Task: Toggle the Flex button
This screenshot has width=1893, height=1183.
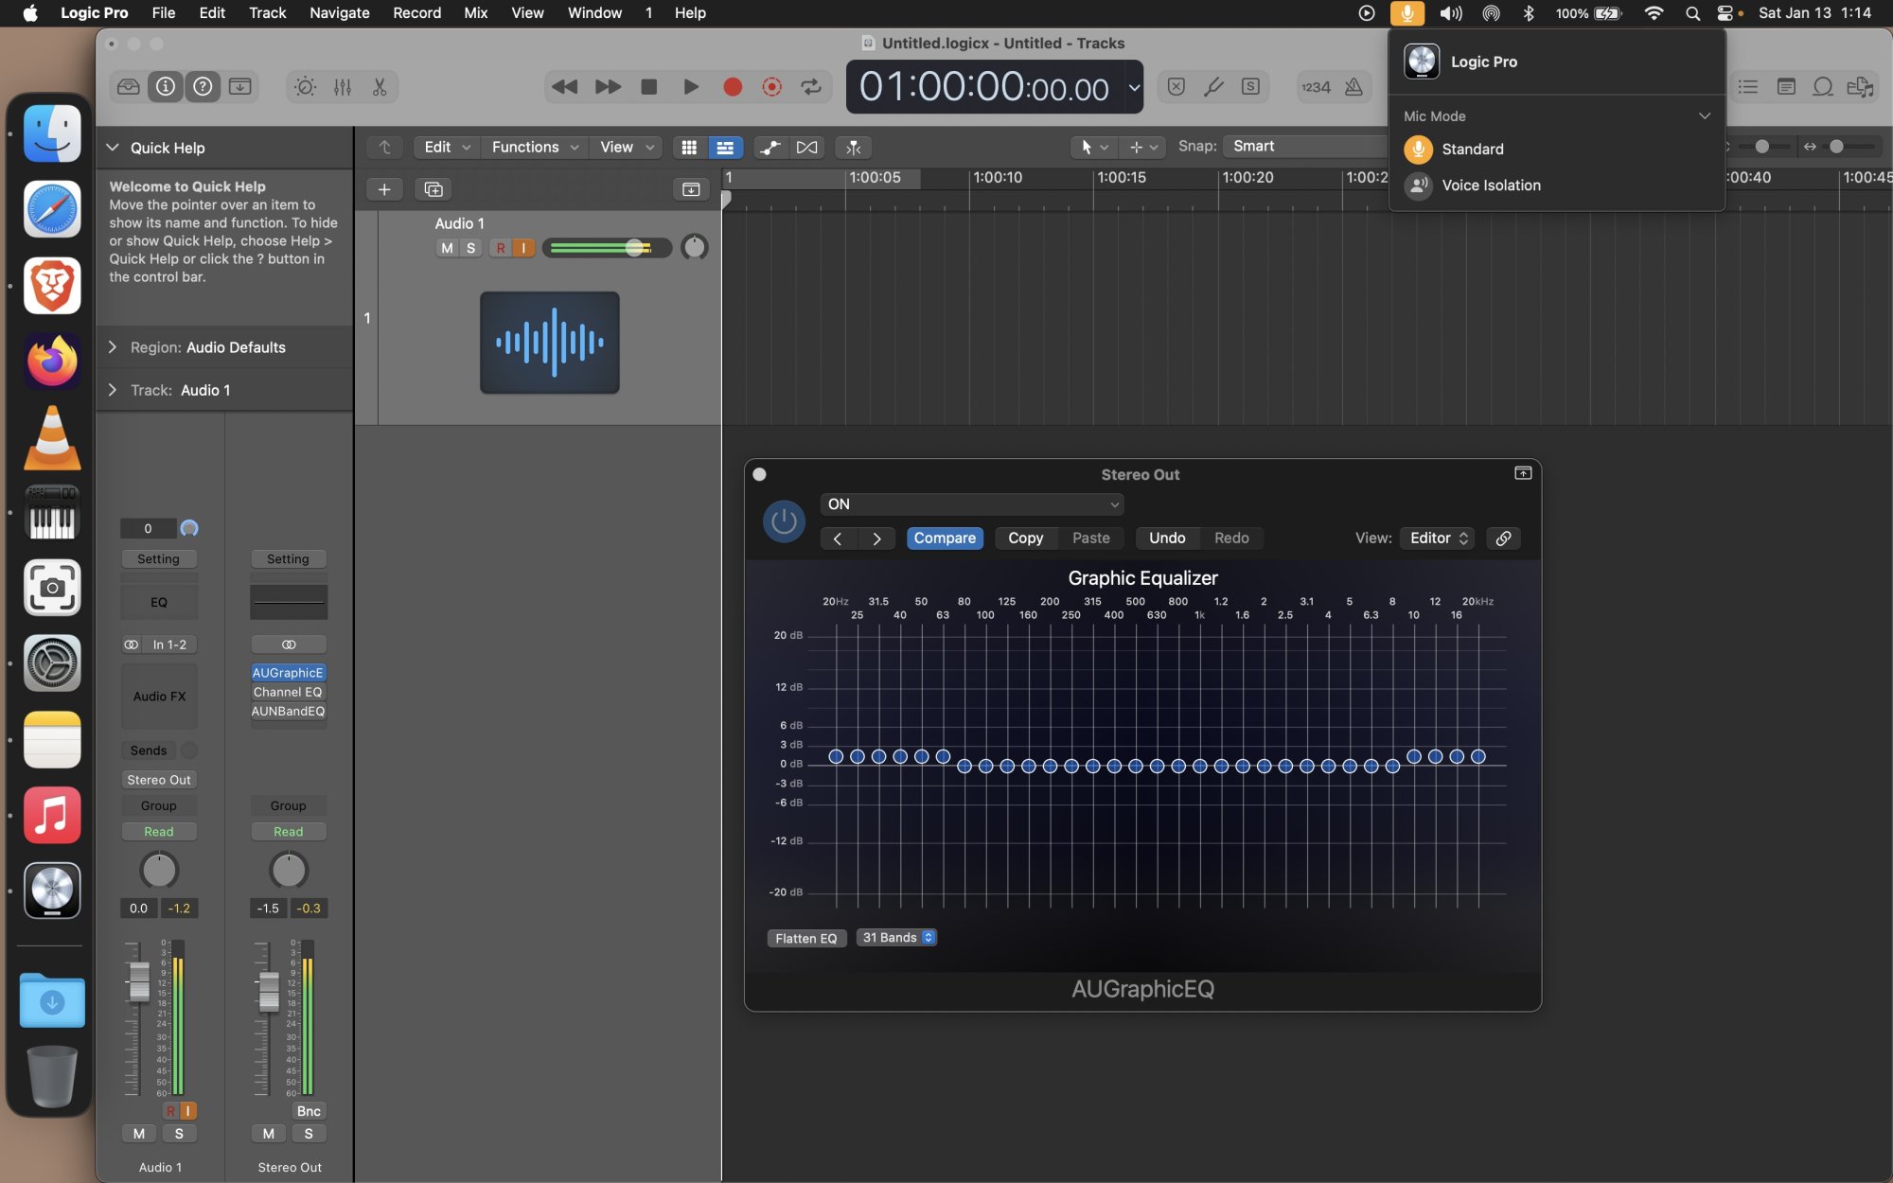Action: coord(806,147)
